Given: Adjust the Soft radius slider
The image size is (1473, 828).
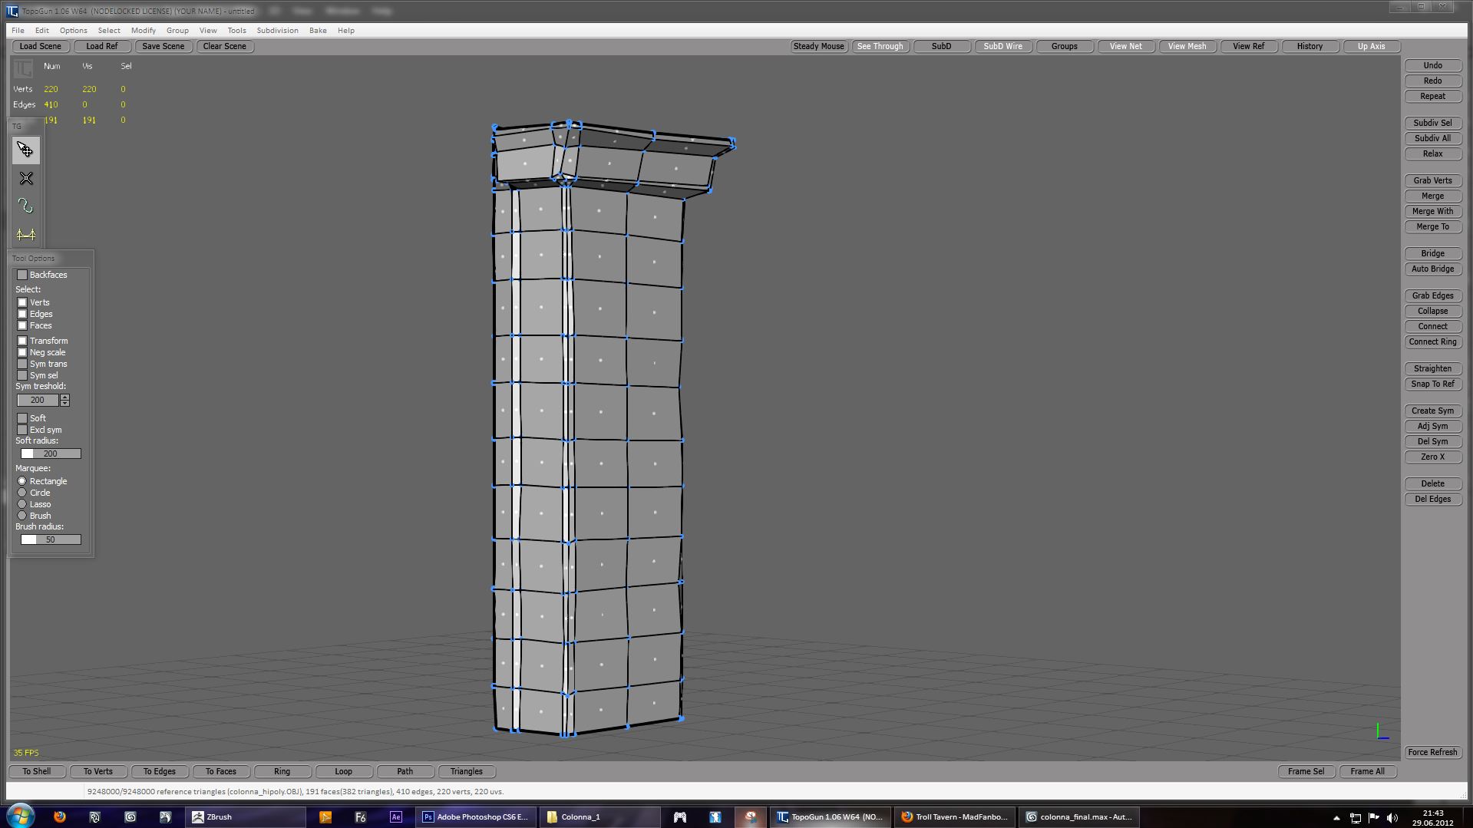Looking at the screenshot, I should 51,454.
